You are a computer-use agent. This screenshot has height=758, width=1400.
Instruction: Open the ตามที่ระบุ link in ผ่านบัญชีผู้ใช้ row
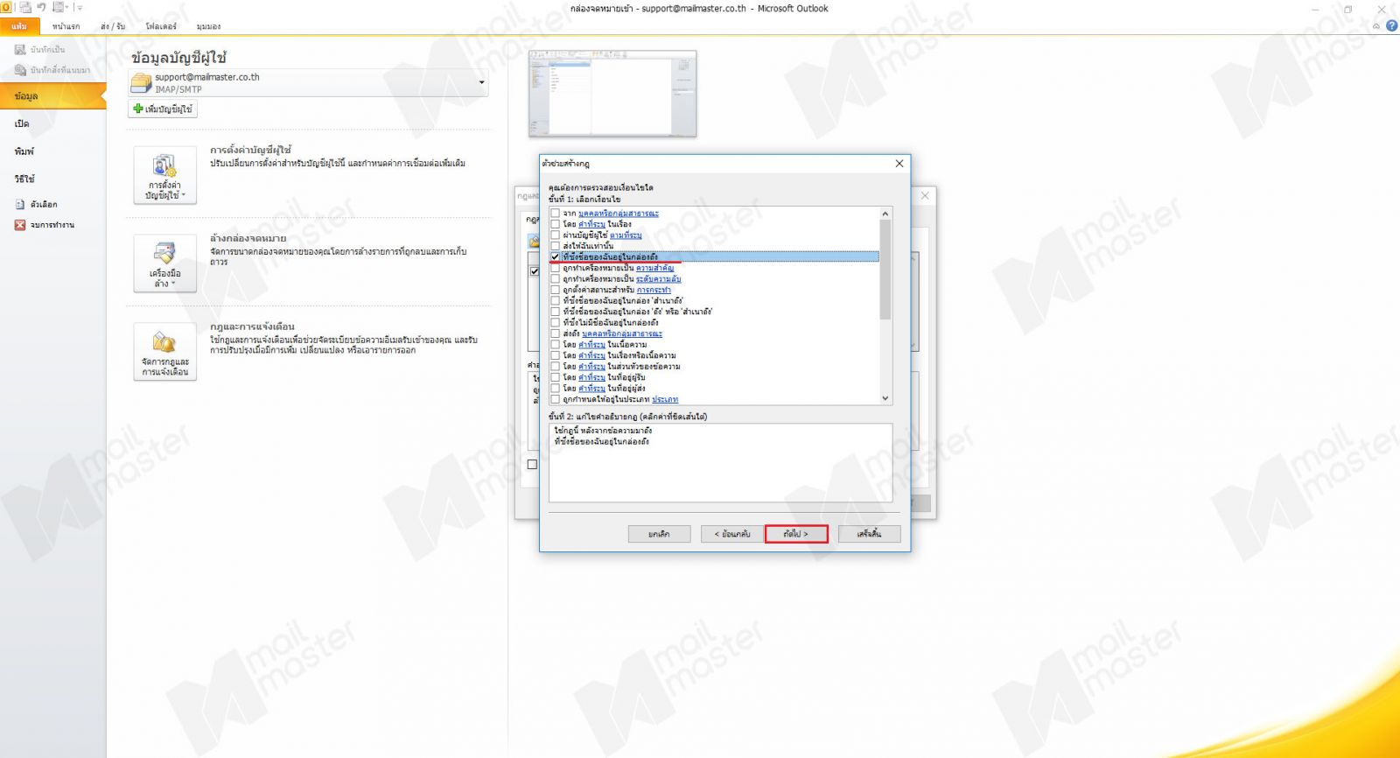tap(626, 235)
